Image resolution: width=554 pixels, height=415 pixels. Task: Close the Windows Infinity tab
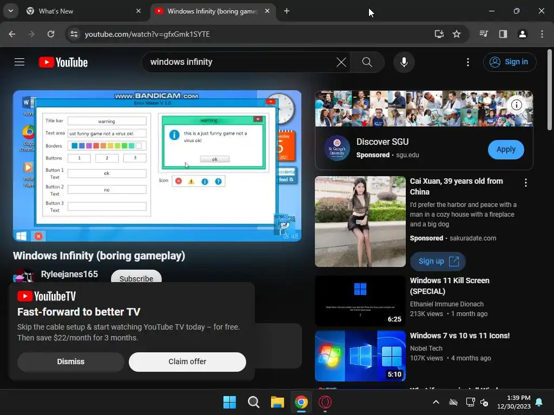click(x=267, y=11)
